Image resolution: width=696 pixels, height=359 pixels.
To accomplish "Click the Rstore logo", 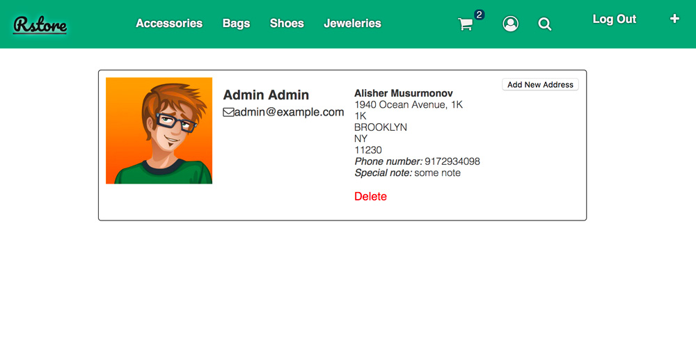I will tap(40, 24).
